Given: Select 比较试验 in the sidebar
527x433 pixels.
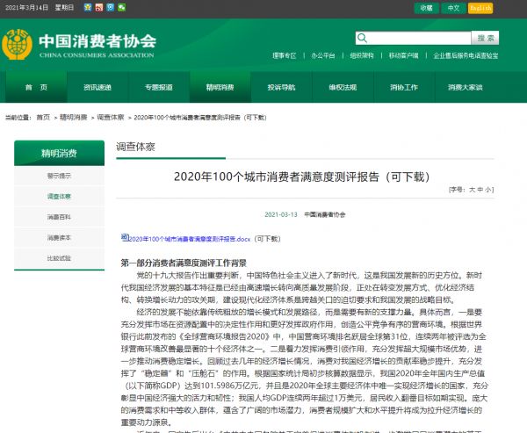Looking at the screenshot, I should click(x=59, y=258).
